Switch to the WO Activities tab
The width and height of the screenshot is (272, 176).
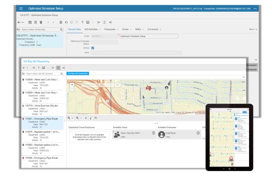[x=91, y=29]
